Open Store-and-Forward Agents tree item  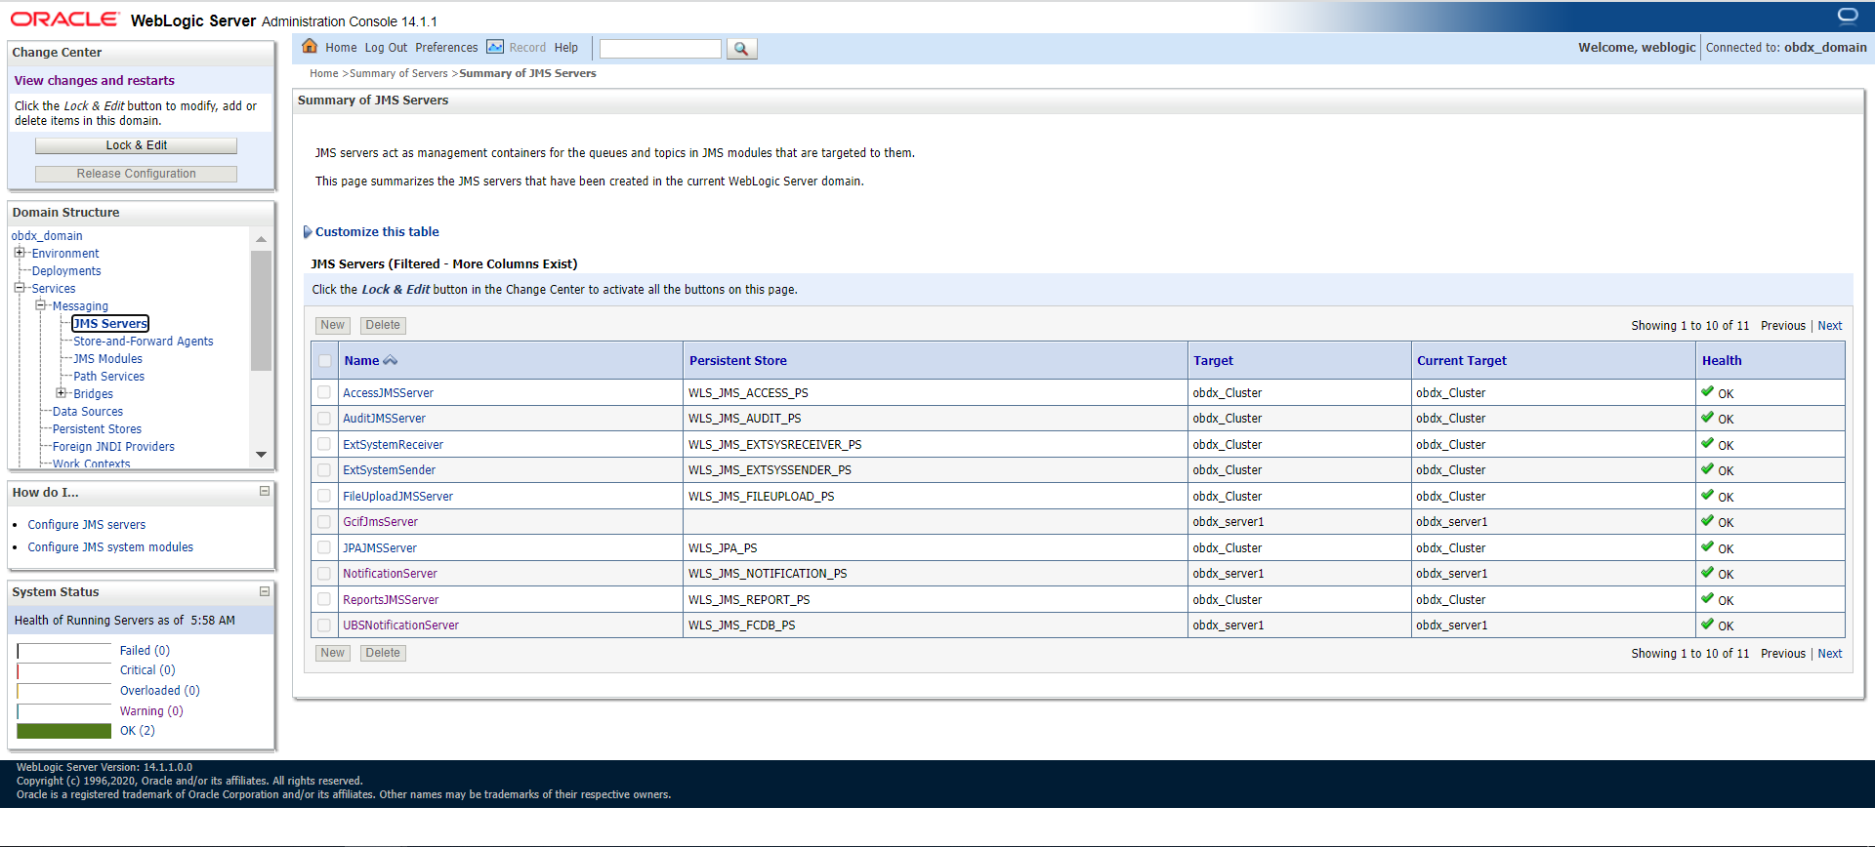[143, 342]
